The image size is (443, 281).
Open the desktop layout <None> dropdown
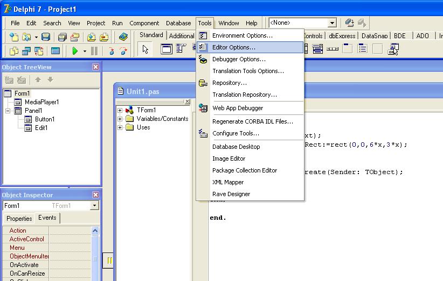[x=332, y=23]
